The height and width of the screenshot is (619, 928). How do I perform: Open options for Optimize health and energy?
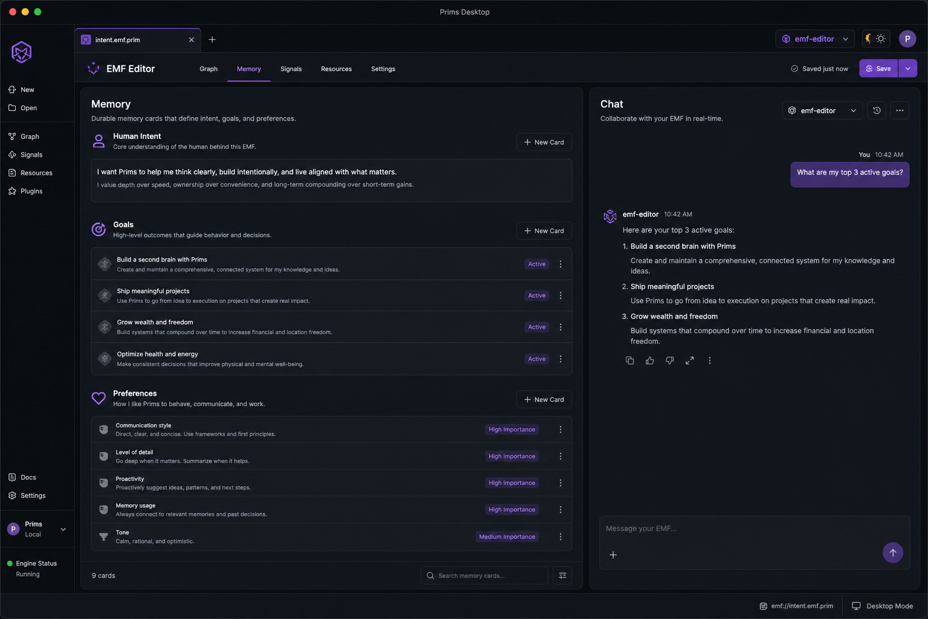561,359
